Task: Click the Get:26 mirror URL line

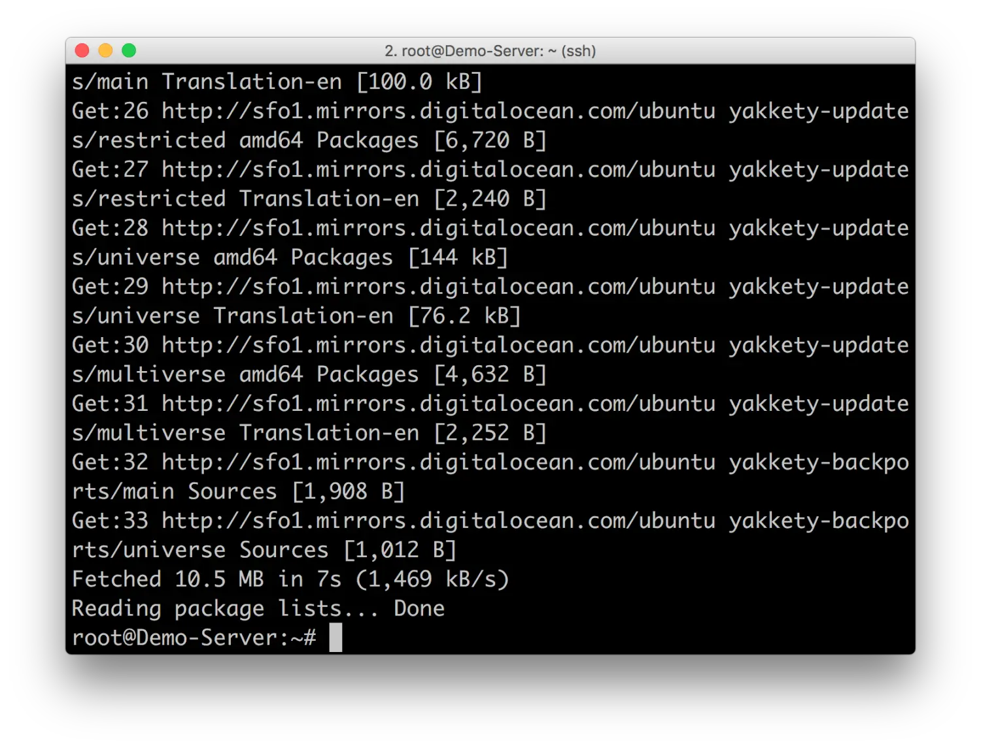Action: click(490, 111)
